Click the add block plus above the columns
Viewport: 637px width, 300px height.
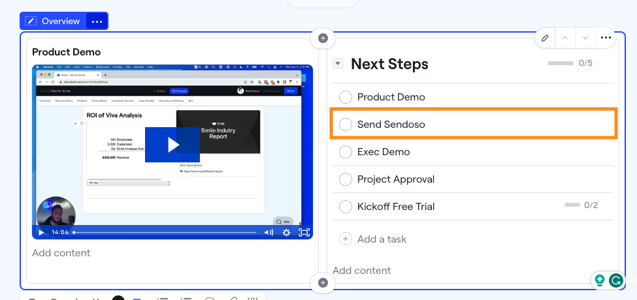323,38
